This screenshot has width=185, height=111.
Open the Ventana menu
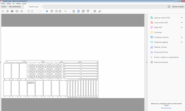point(18,3)
